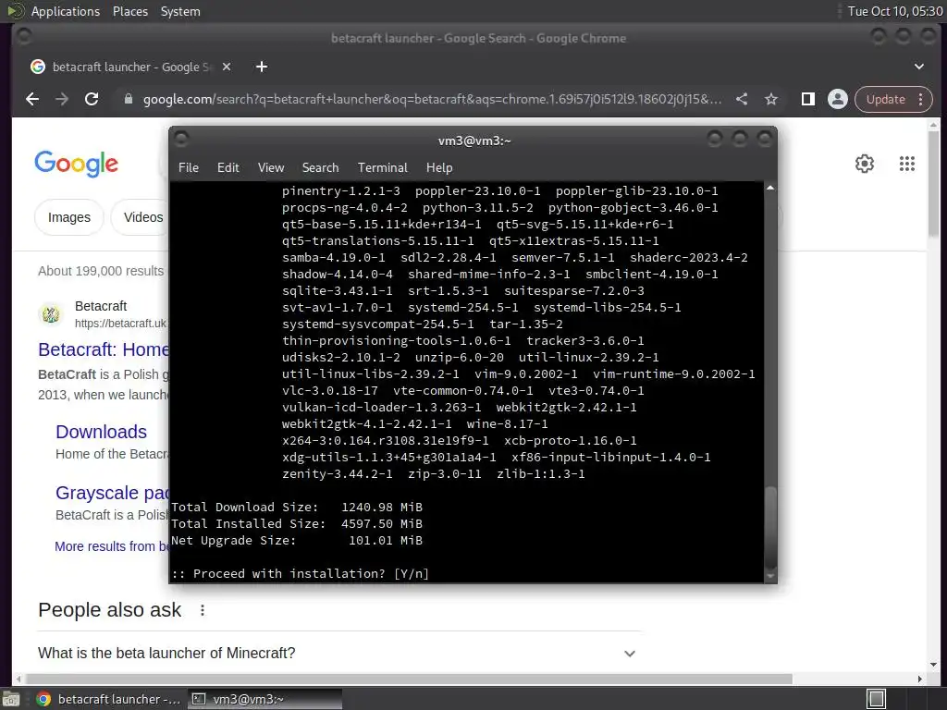Share this page using the share icon
This screenshot has height=710, width=947.
tap(742, 99)
